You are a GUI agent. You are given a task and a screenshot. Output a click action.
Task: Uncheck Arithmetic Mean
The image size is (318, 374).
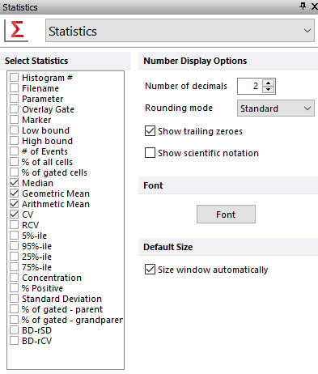coord(14,204)
